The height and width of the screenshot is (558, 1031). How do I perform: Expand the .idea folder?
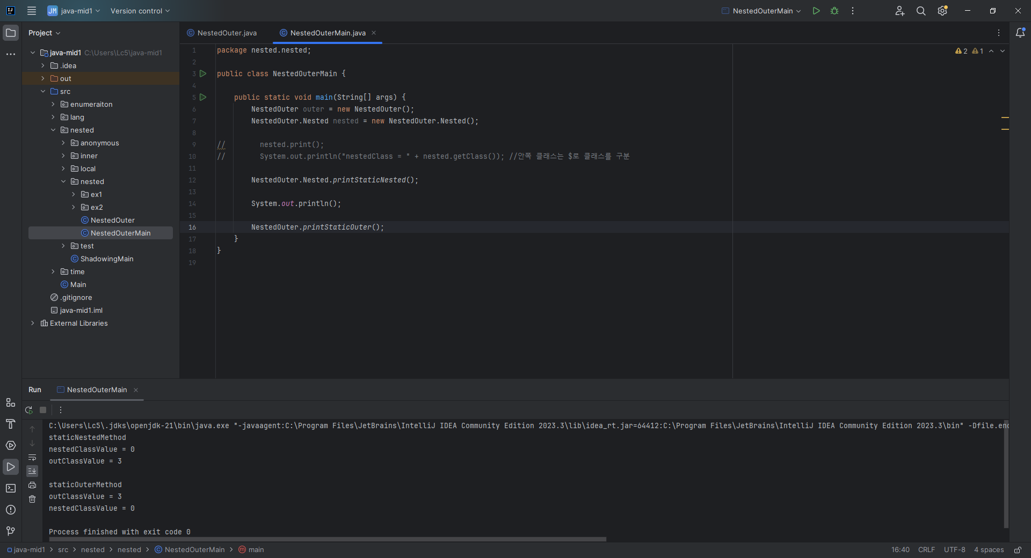(x=43, y=65)
